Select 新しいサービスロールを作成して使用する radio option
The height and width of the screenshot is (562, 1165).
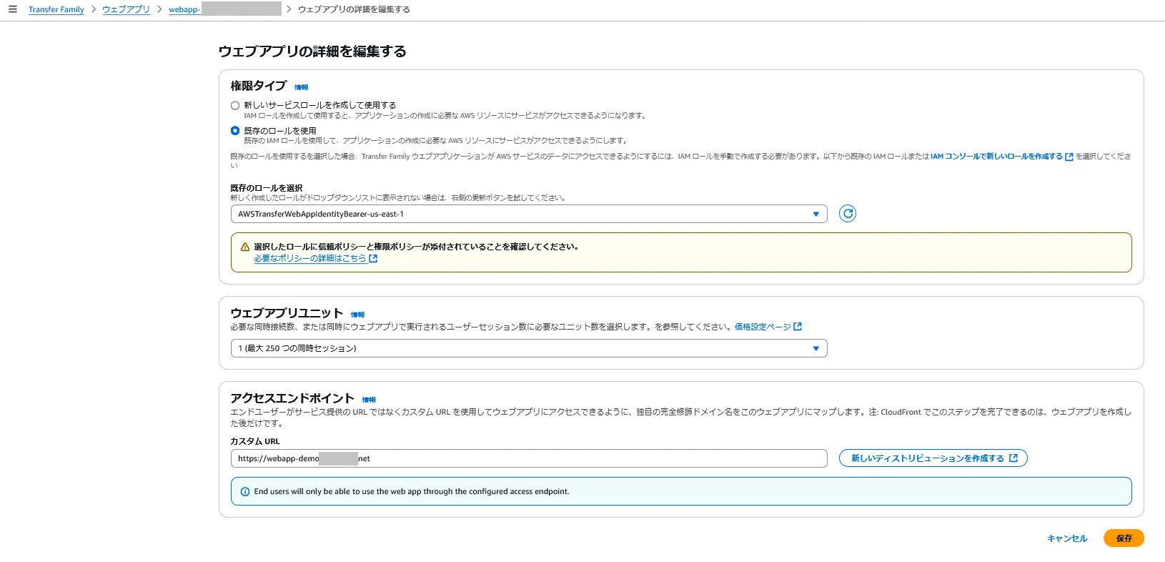coord(235,105)
